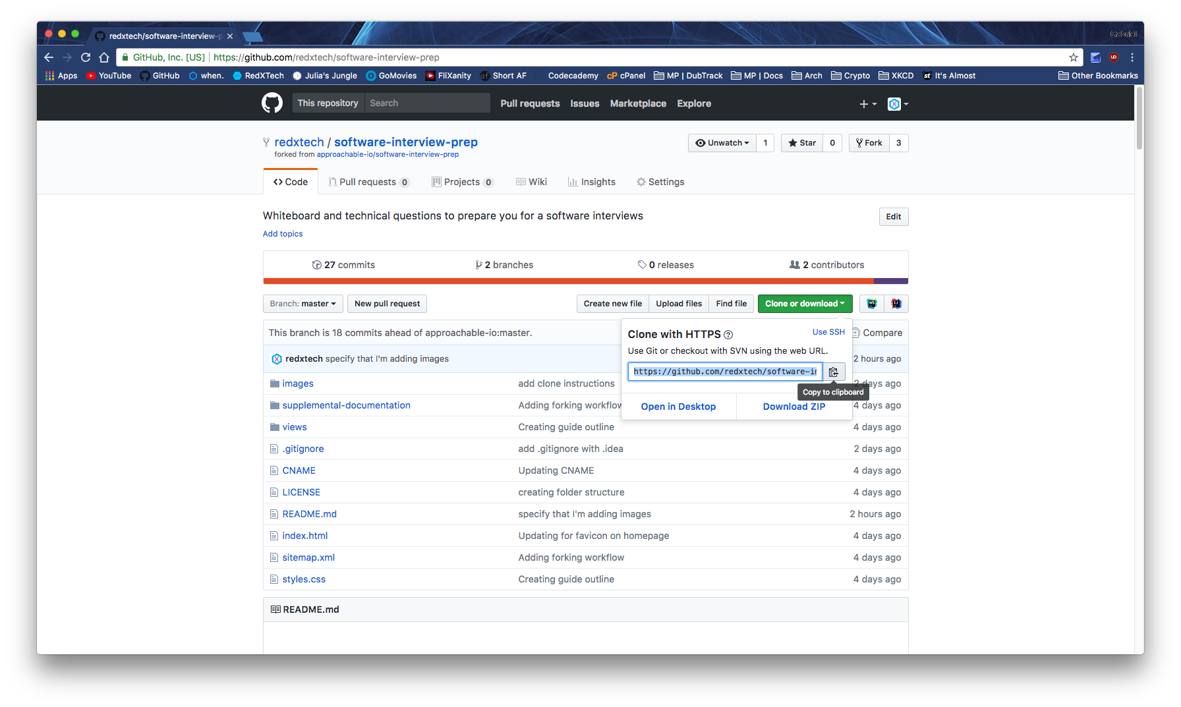Viewport: 1181px width, 707px height.
Task: Open the YouTube bookmark
Action: [x=109, y=76]
